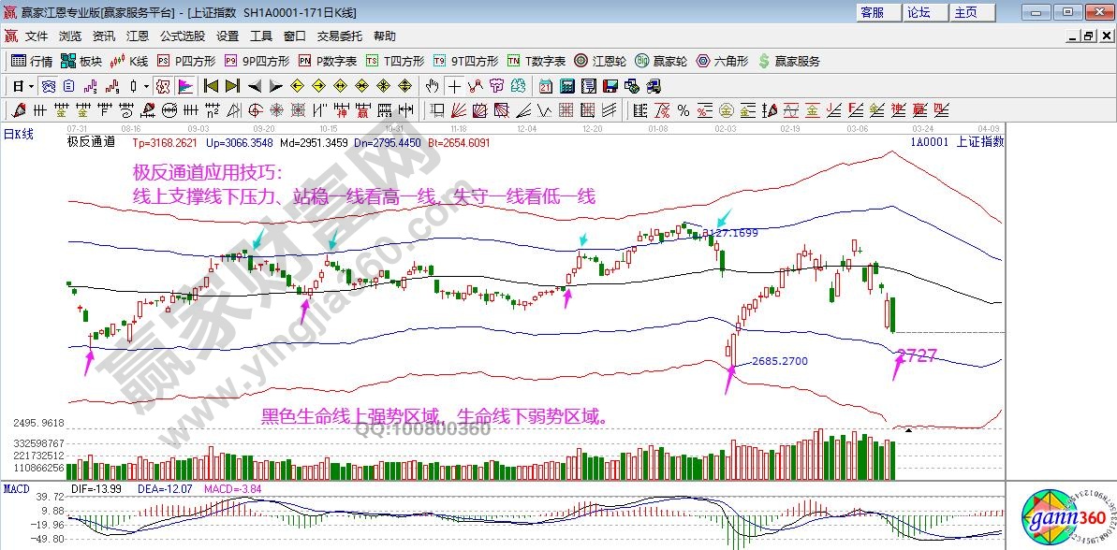
Task: Select the hand pan tool
Action: [x=432, y=86]
